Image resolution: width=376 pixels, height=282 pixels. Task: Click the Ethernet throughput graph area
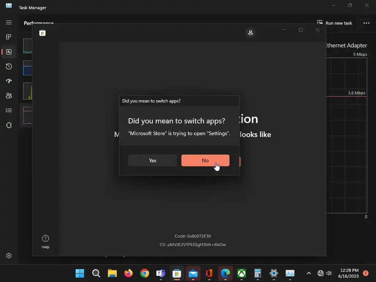click(x=347, y=135)
